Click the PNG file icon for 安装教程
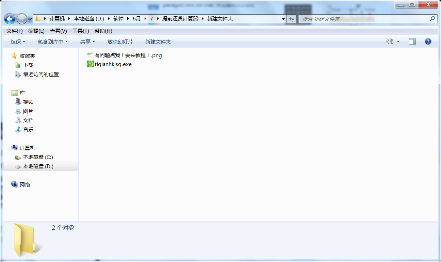Viewport: 441px width, 262px height. pyautogui.click(x=90, y=55)
